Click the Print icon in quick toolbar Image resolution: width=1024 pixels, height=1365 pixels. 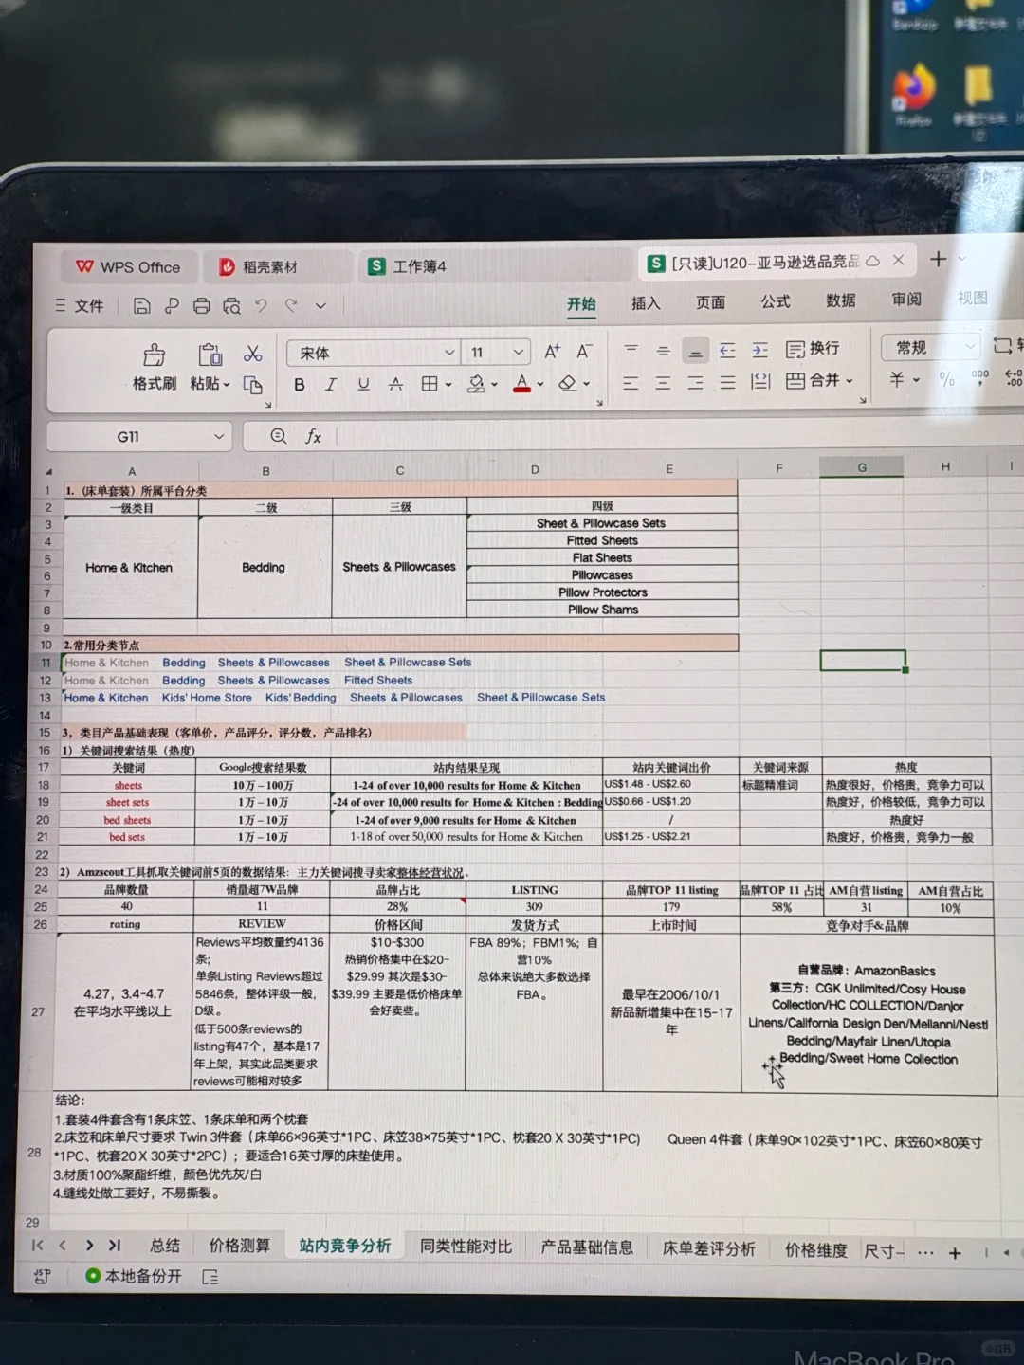(201, 306)
